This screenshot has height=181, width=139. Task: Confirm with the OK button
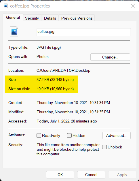pyautogui.click(x=60, y=175)
